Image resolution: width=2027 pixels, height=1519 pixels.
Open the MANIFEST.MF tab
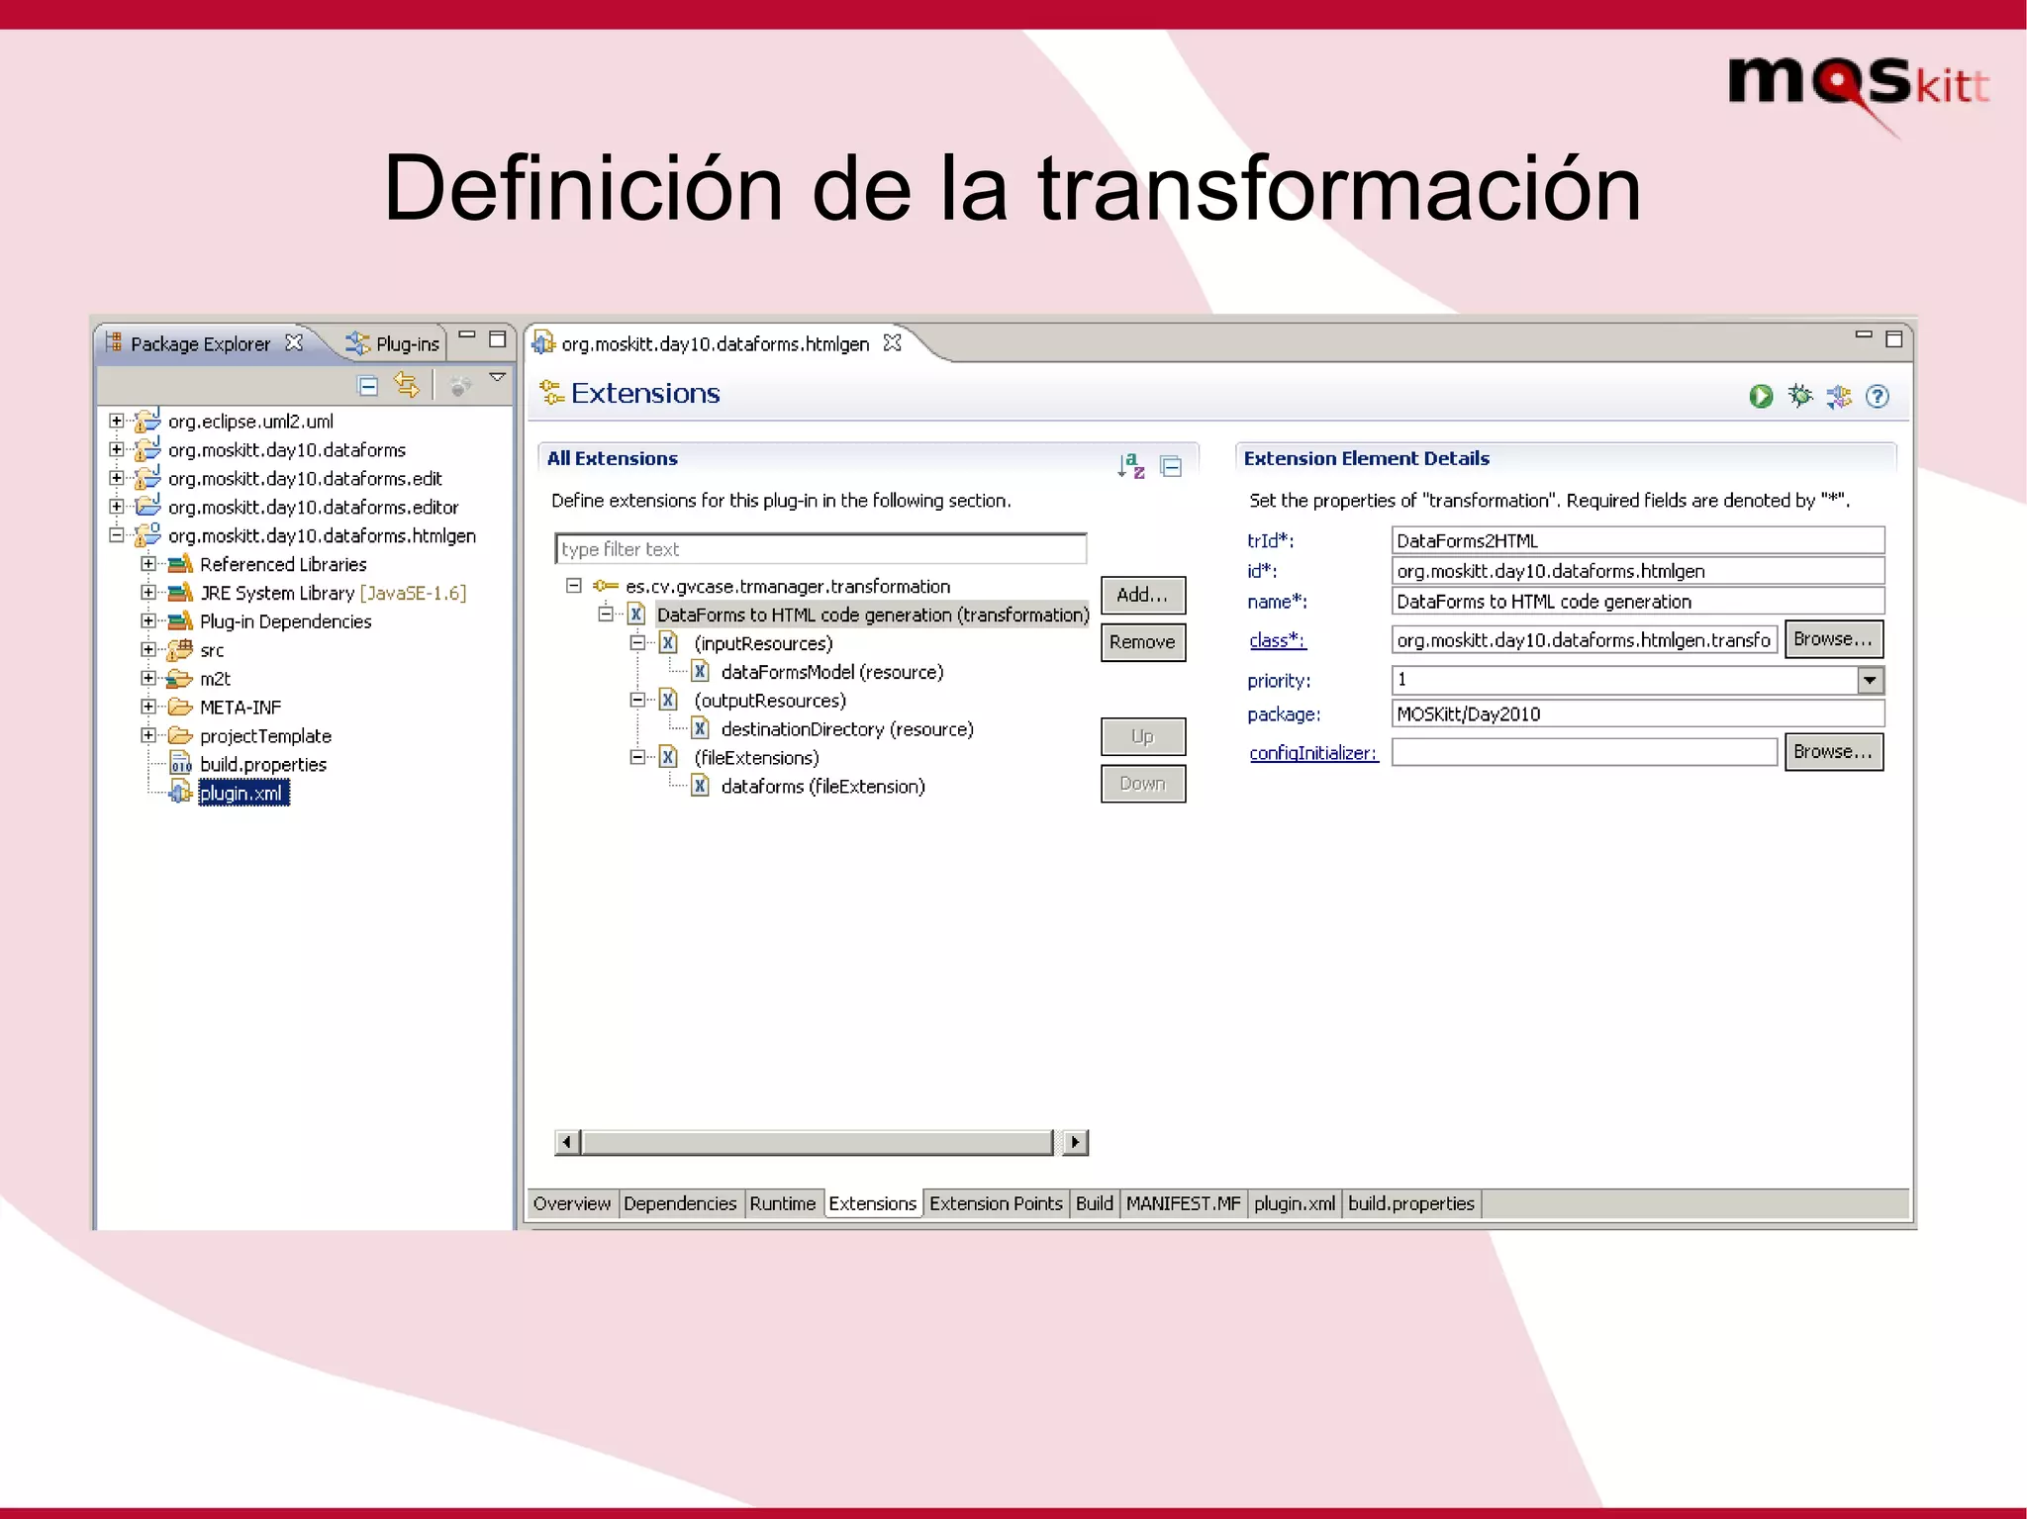pos(1183,1203)
